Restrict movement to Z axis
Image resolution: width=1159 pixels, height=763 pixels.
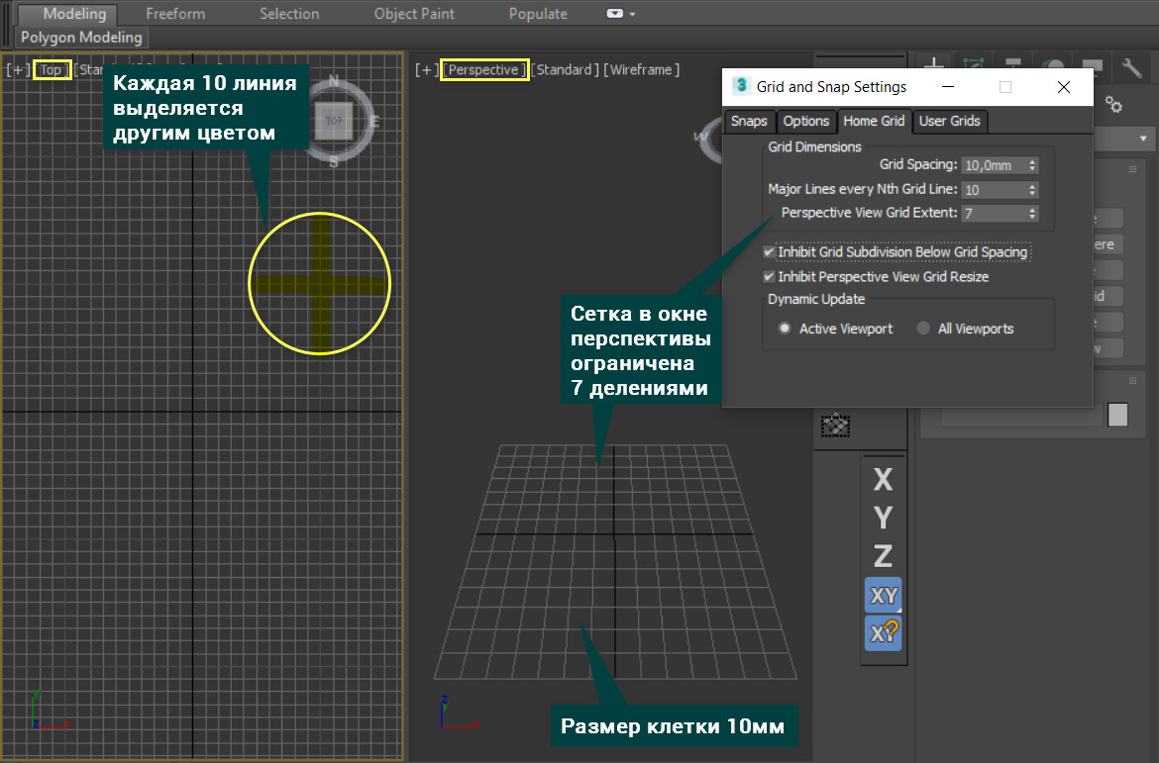pos(882,554)
